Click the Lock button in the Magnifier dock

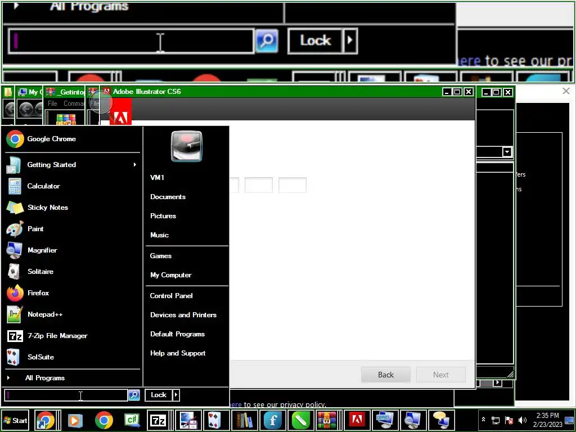pos(316,40)
